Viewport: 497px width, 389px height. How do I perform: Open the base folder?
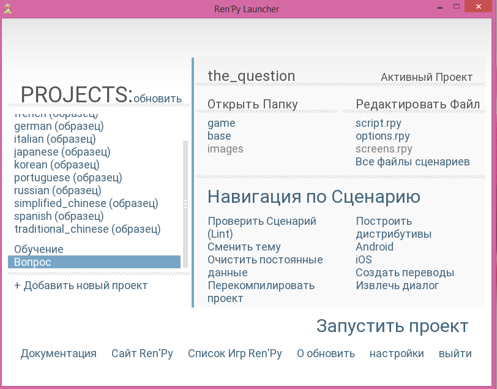pos(219,136)
